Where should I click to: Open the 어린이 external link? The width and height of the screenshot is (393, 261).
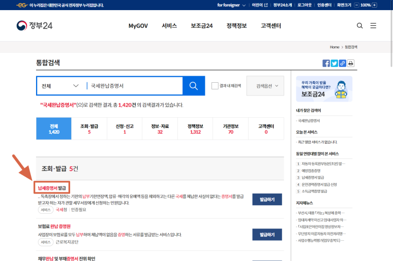click(x=260, y=5)
